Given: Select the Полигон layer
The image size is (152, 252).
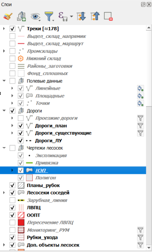Looking at the screenshot, I should coord(46,178).
